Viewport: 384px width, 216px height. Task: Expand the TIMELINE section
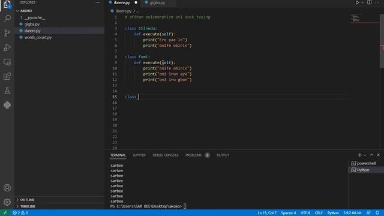click(59, 206)
